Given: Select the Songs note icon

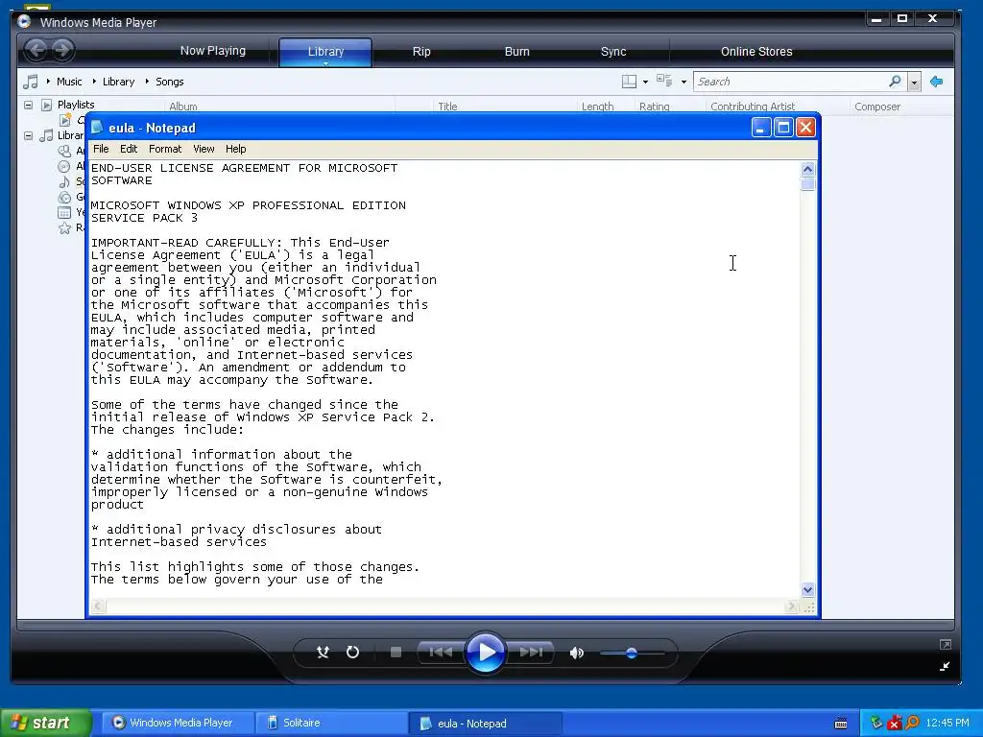Looking at the screenshot, I should tap(64, 181).
